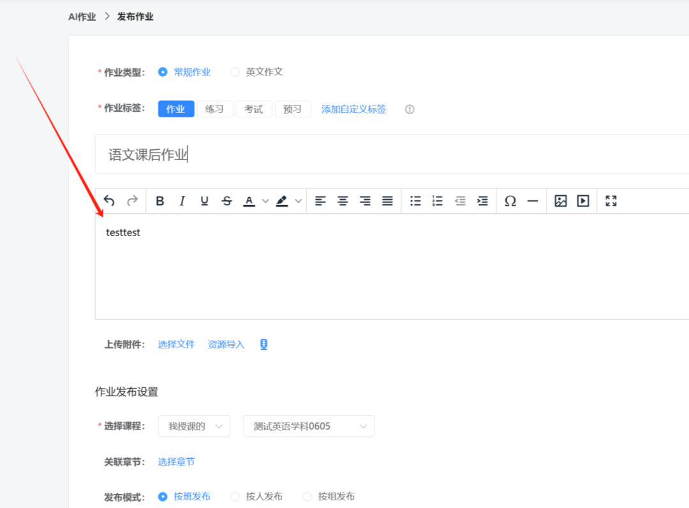Click the info icon beside custom tag

pos(410,109)
